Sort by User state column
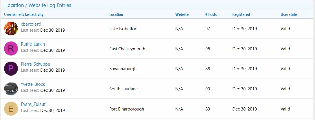Viewport: 315px width, 120px height. [x=289, y=14]
